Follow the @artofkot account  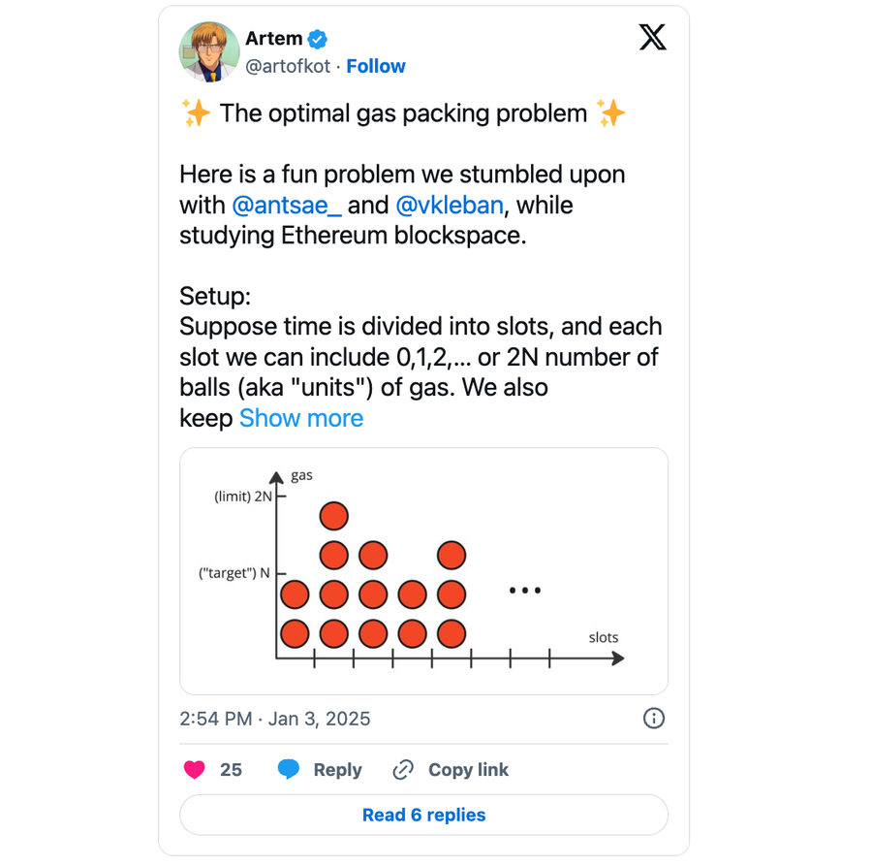click(x=375, y=66)
